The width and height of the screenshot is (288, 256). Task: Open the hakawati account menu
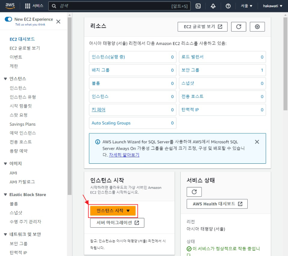coord(272,5)
